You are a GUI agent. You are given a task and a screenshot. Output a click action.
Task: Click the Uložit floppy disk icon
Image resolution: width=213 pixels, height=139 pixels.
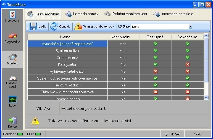click(33, 26)
